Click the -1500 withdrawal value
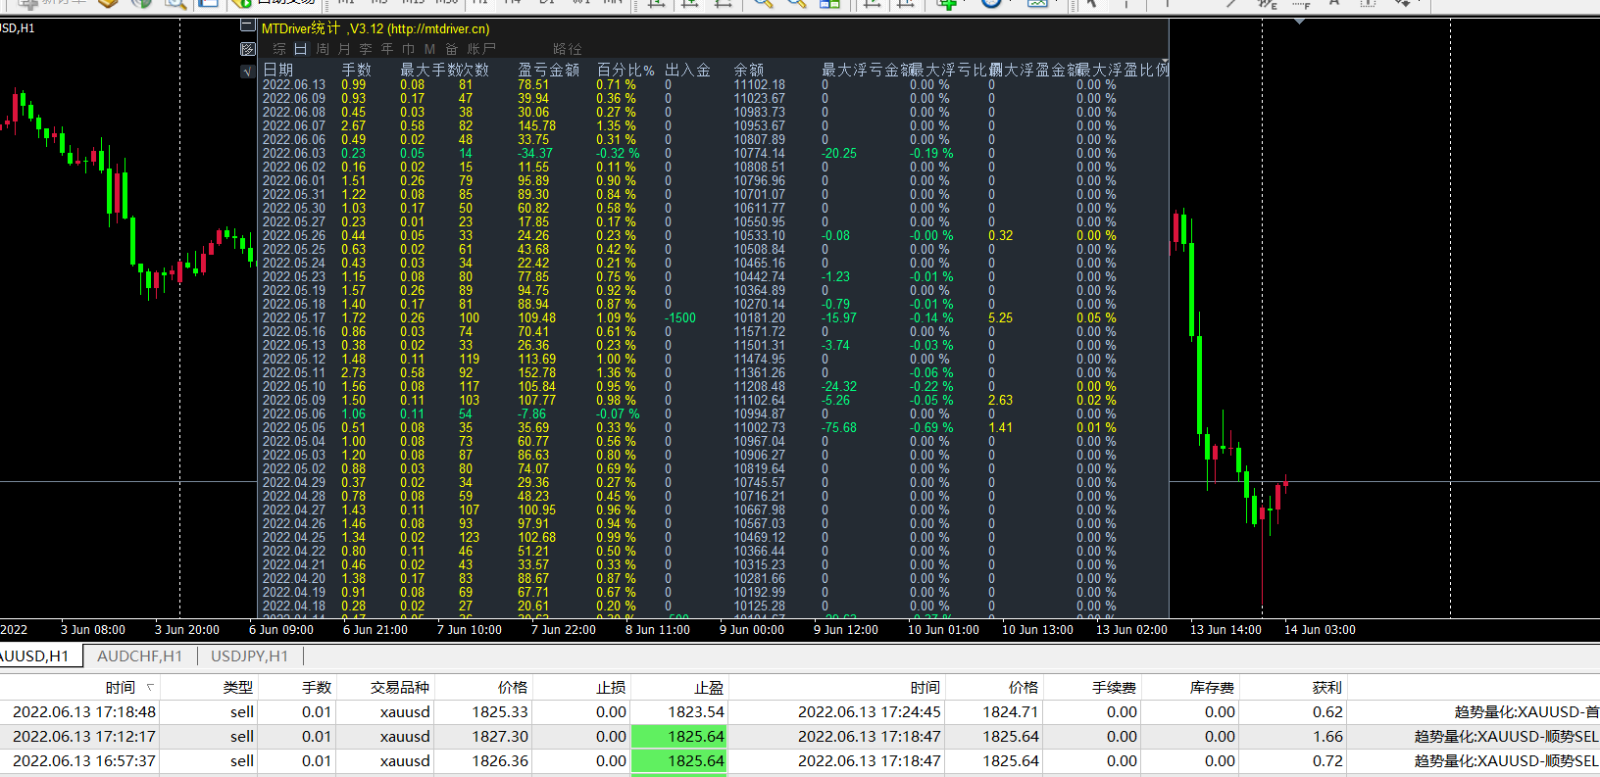The image size is (1600, 777). [x=680, y=318]
